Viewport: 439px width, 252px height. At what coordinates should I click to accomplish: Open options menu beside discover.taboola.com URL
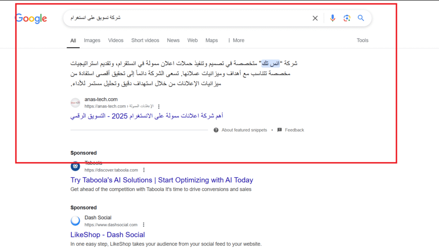tap(144, 170)
